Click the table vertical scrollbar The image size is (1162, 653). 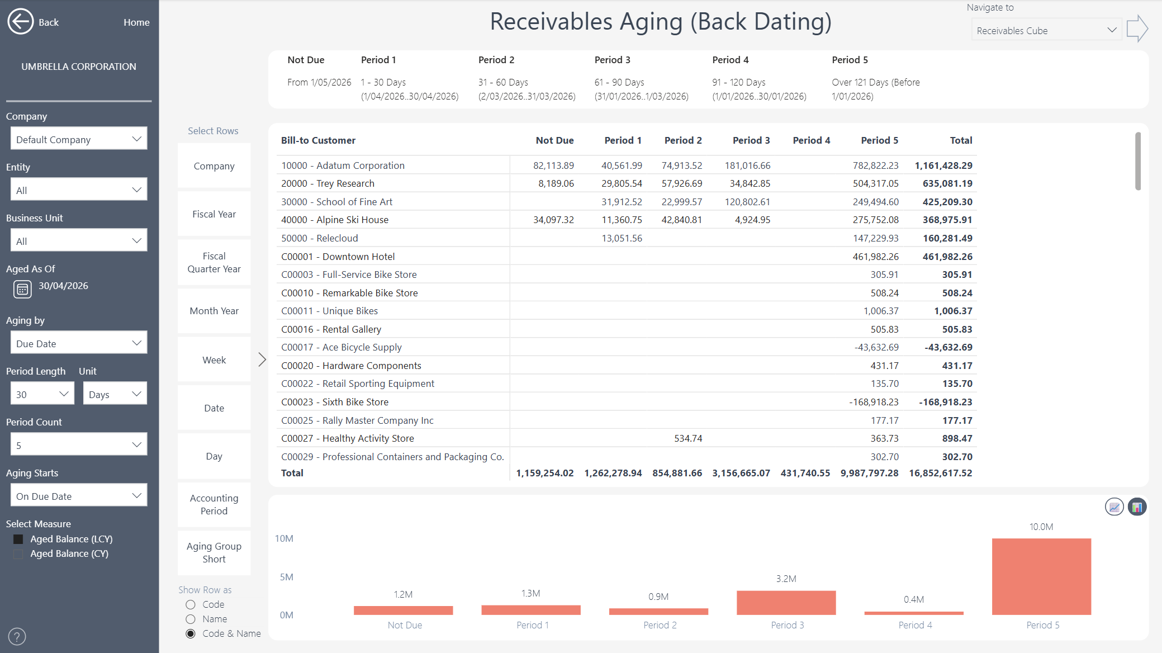pos(1138,161)
